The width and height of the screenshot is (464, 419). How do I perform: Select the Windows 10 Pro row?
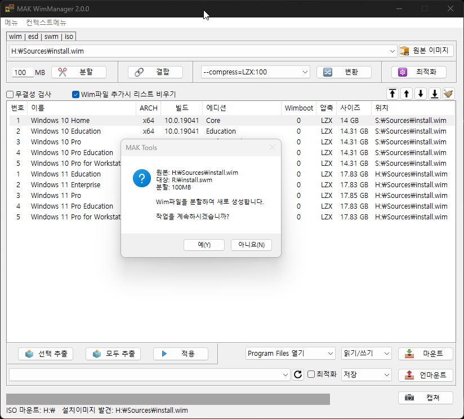tap(232, 142)
